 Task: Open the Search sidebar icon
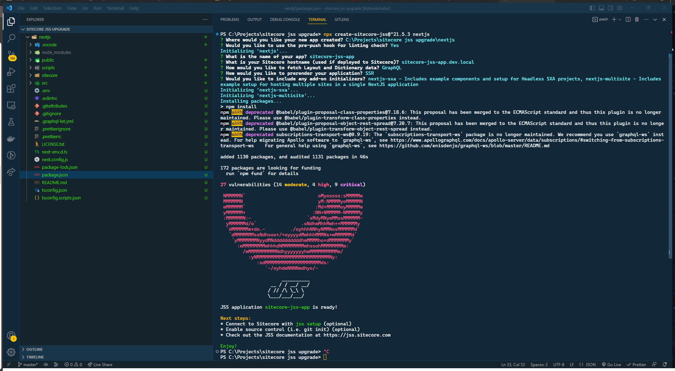[x=11, y=38]
